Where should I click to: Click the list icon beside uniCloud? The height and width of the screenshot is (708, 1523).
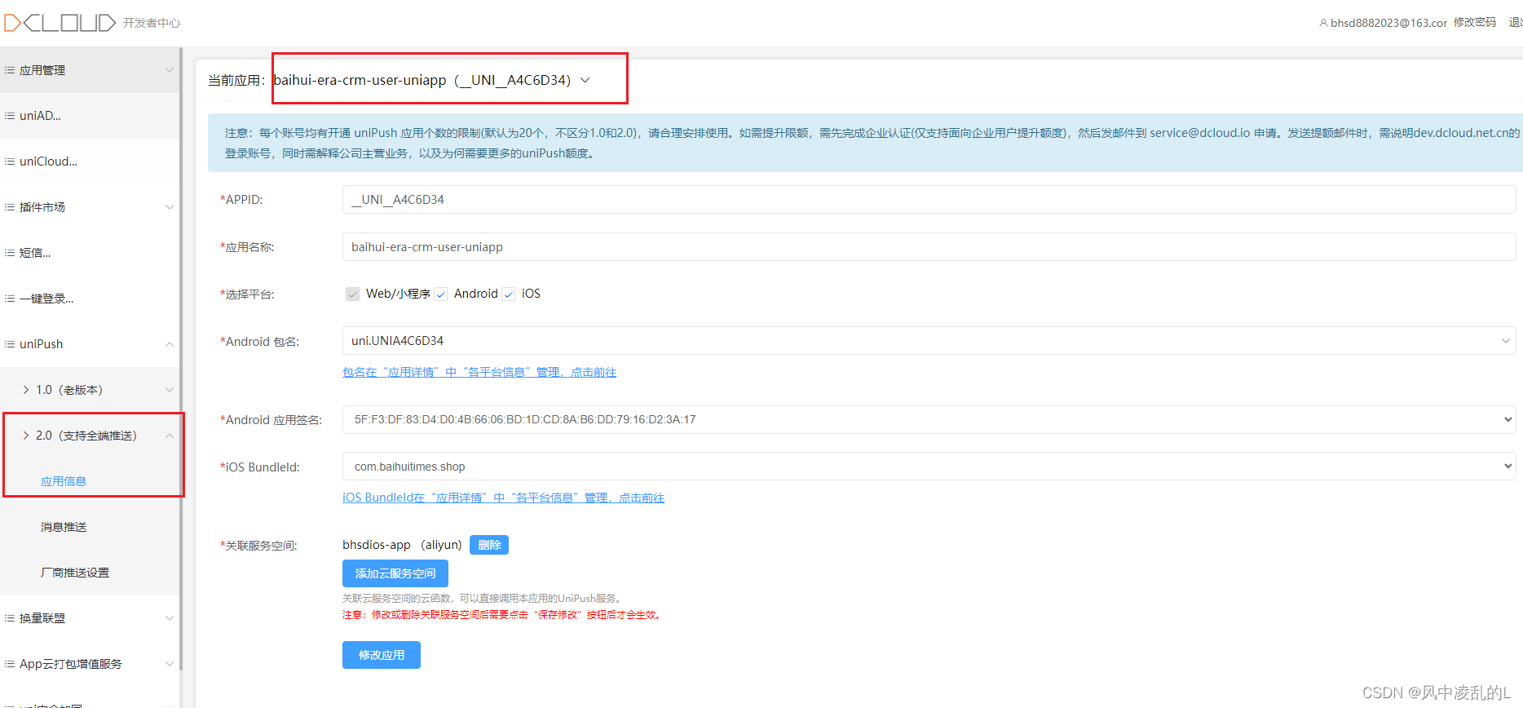(10, 162)
